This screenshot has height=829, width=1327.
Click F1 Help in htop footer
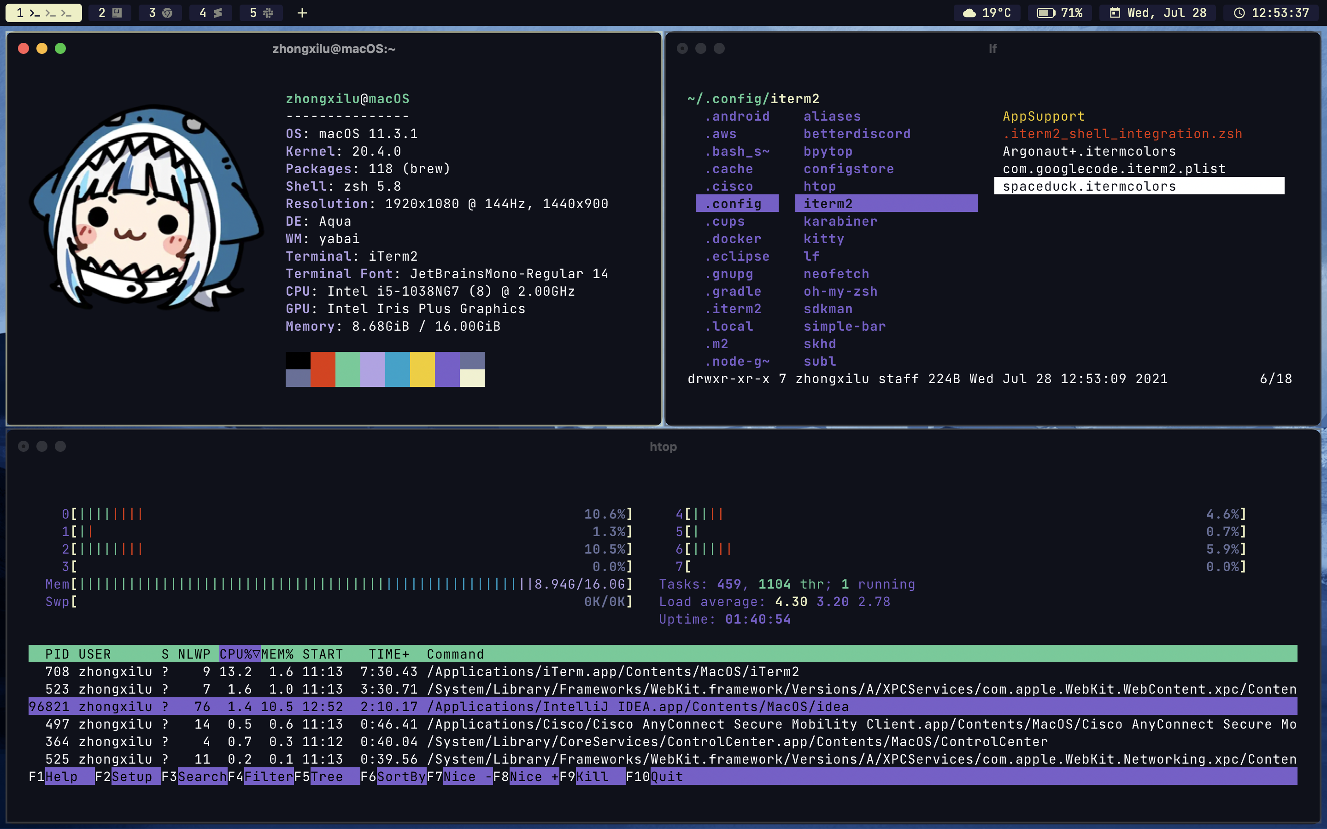(x=61, y=777)
